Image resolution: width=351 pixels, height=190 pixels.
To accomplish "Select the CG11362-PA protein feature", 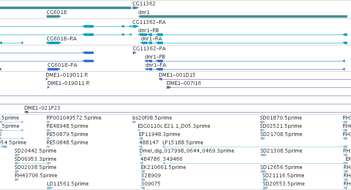I will pos(134,53).
